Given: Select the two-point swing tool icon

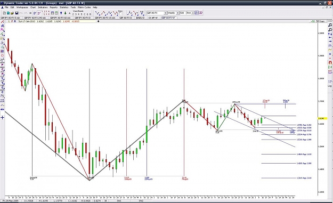Looking at the screenshot, I should tap(98, 13).
